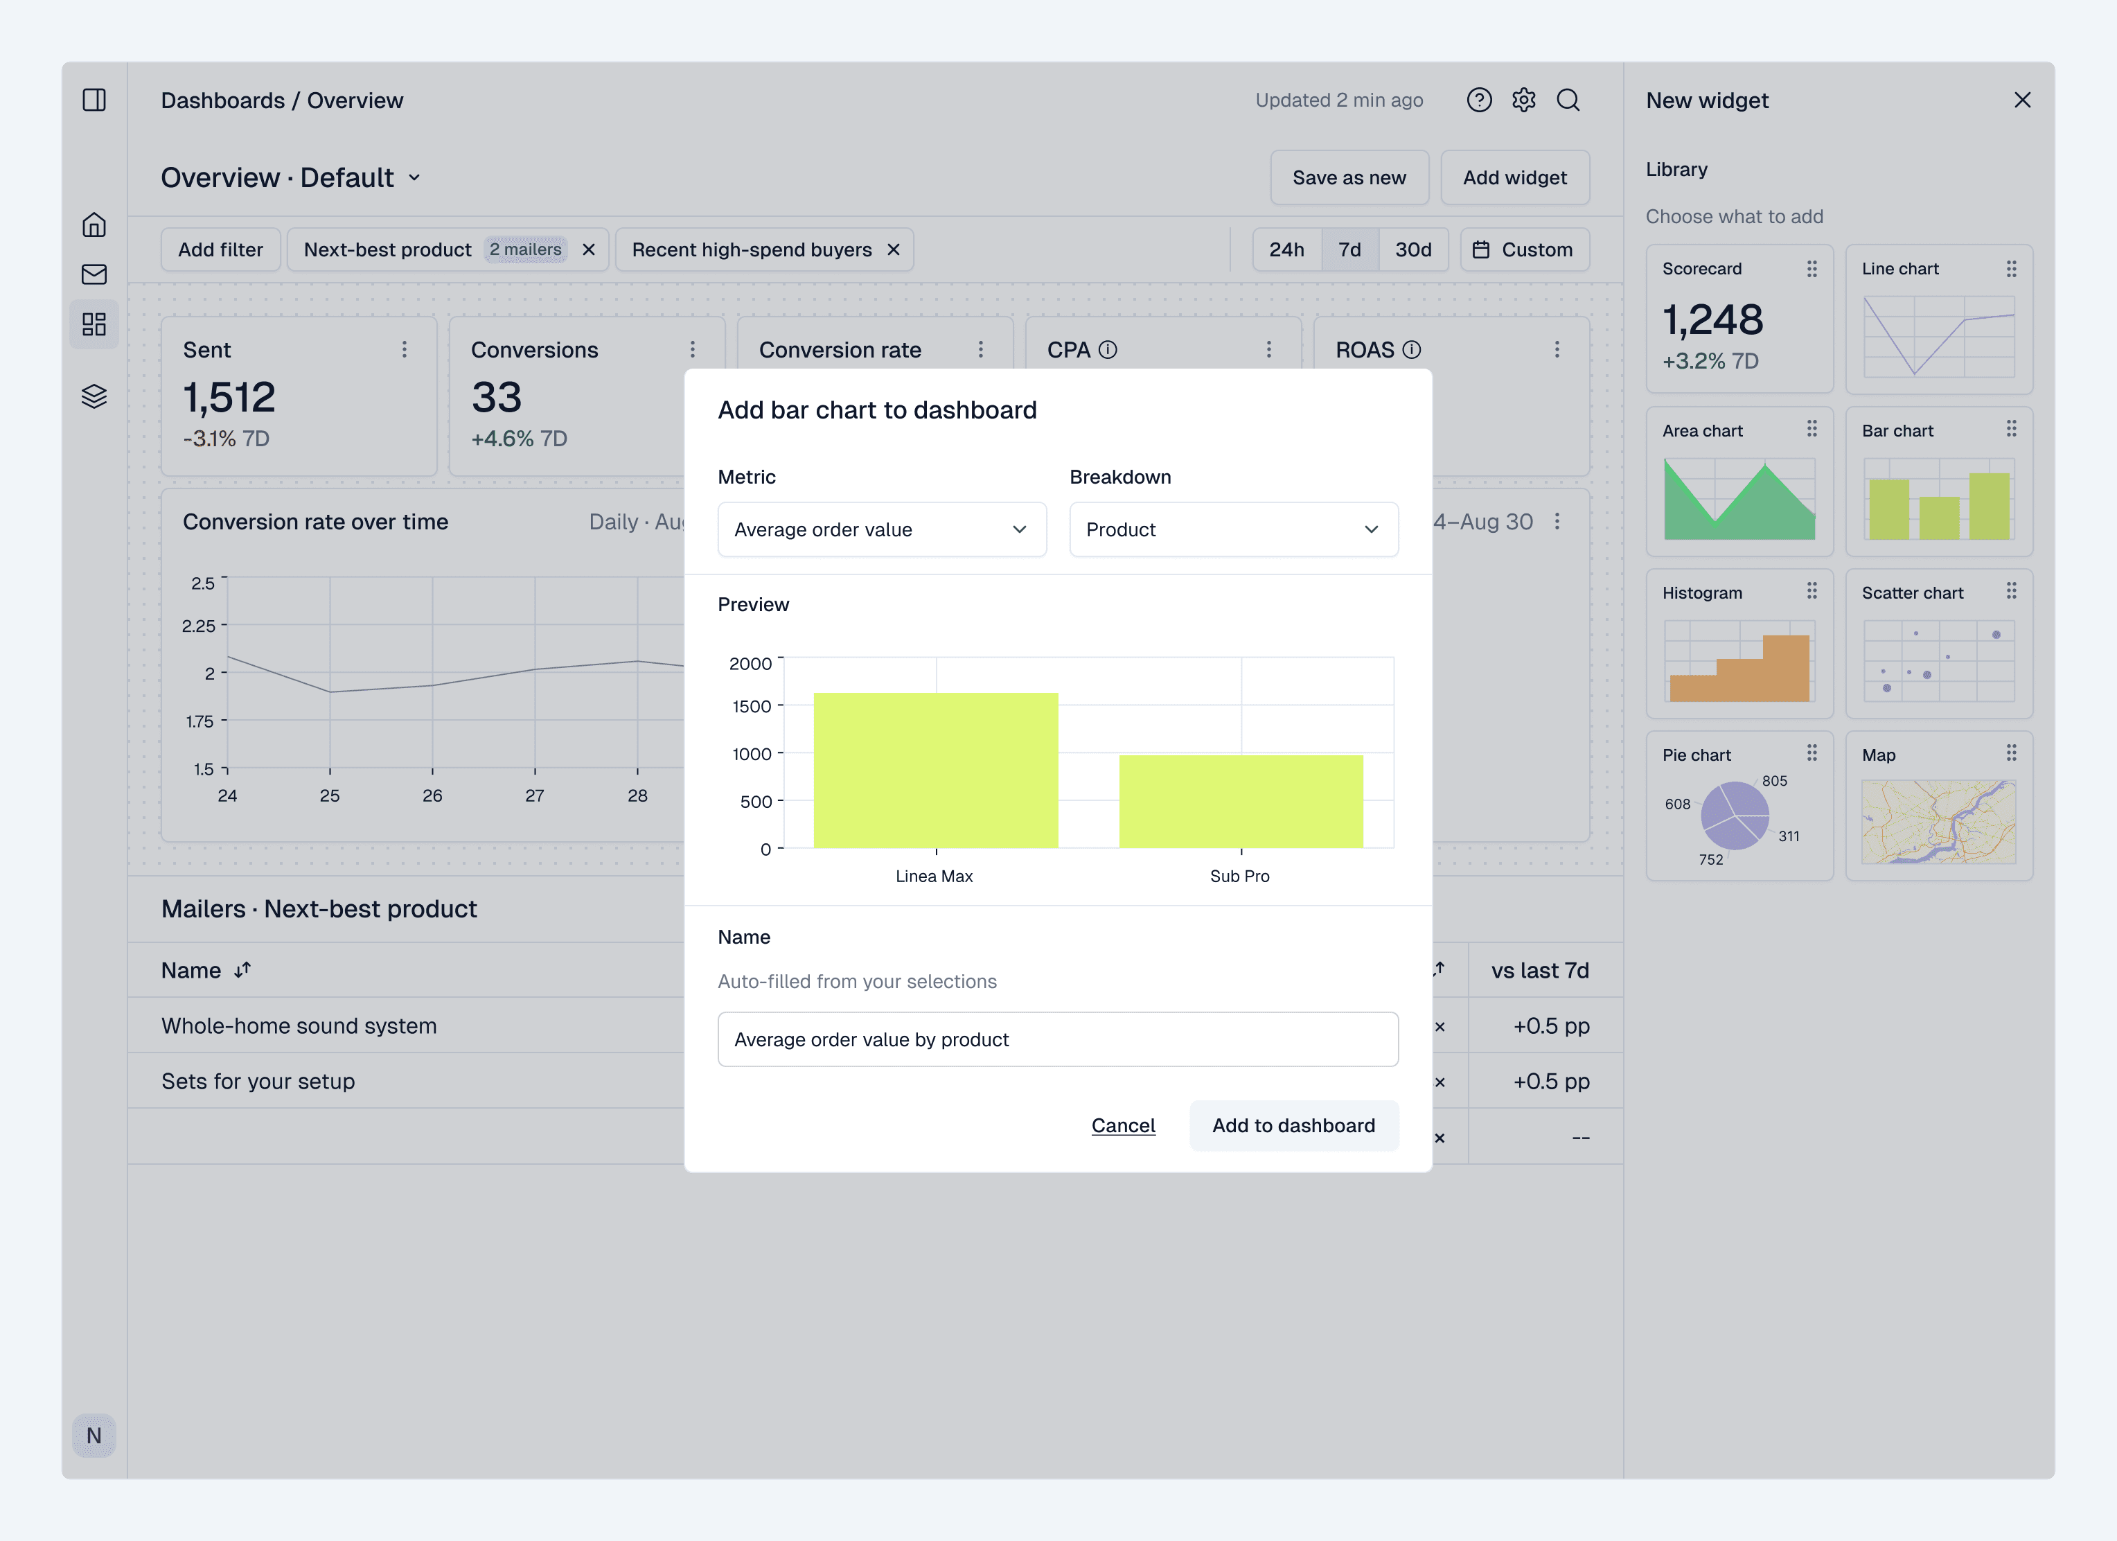Open the Layers stack icon in sidebar
Screen dimensions: 2117x1541
(94, 397)
